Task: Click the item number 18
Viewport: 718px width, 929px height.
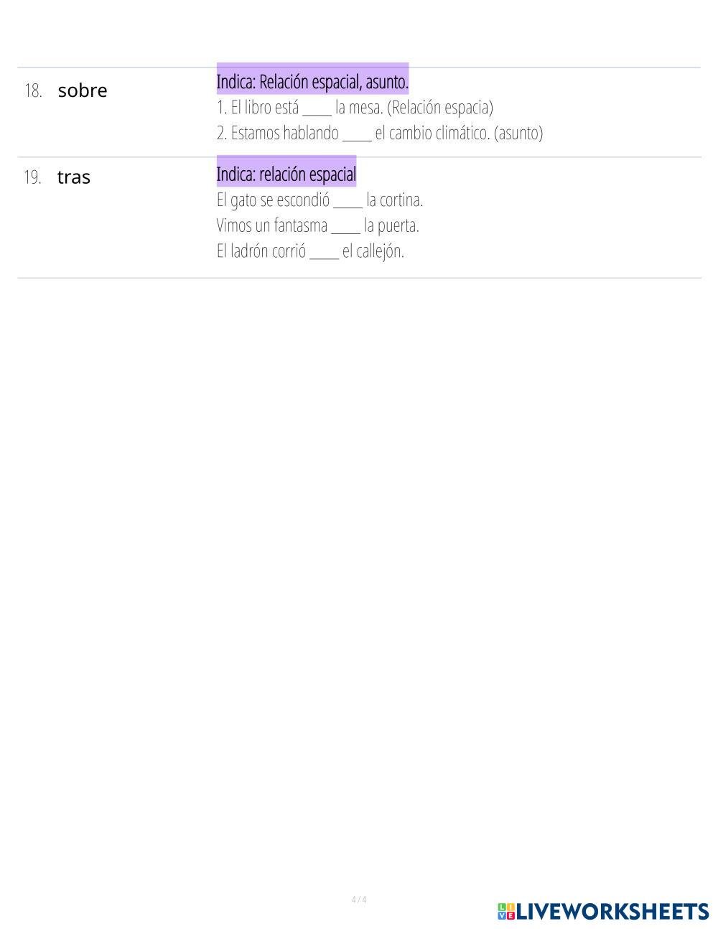Action: coord(33,91)
